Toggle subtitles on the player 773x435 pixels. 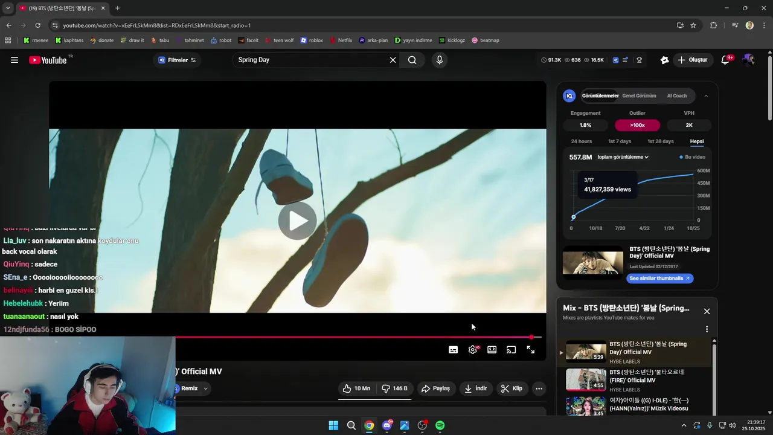[453, 350]
